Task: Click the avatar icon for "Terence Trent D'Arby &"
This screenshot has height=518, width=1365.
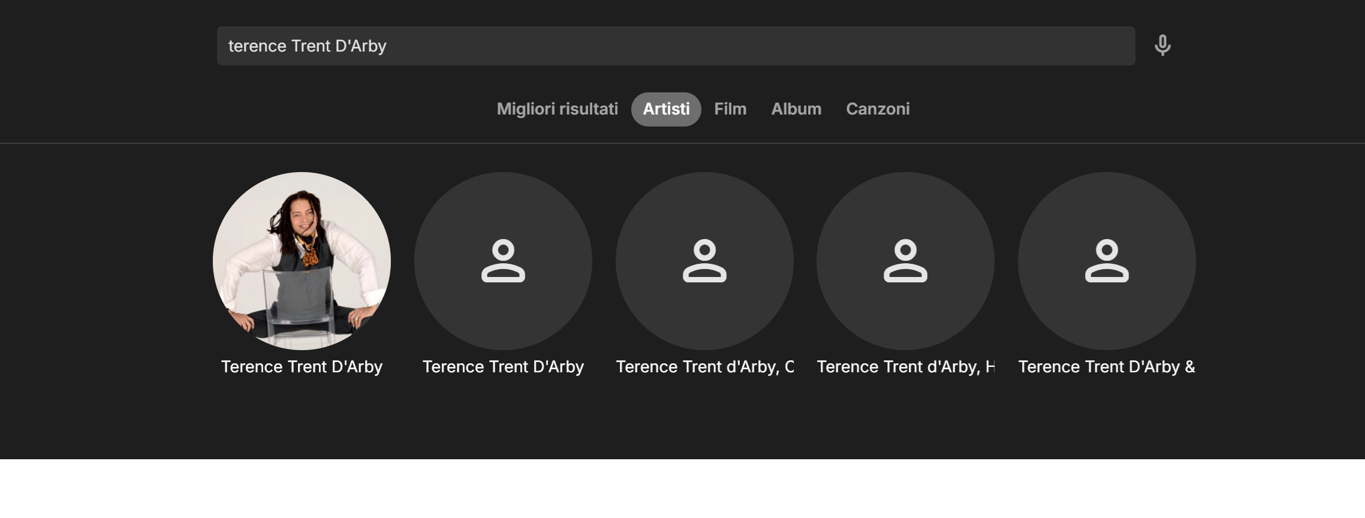Action: 1107,261
